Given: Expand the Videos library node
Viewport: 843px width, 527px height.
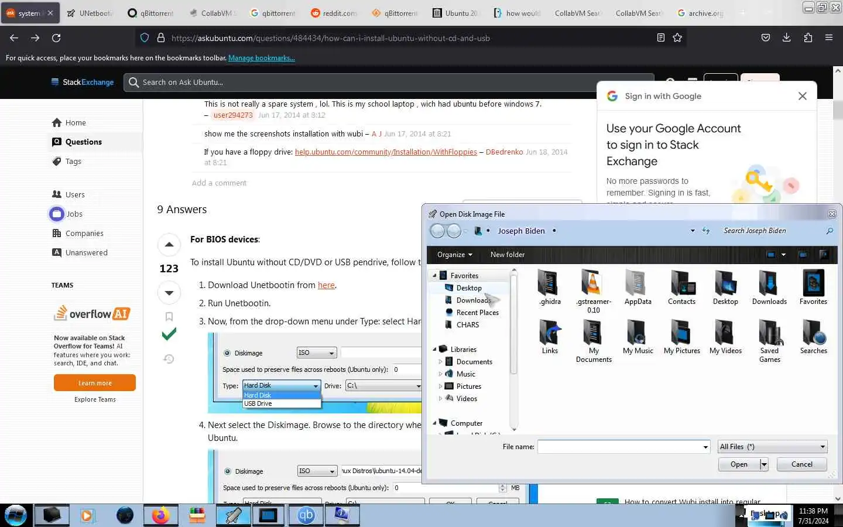Looking at the screenshot, I should tap(440, 399).
